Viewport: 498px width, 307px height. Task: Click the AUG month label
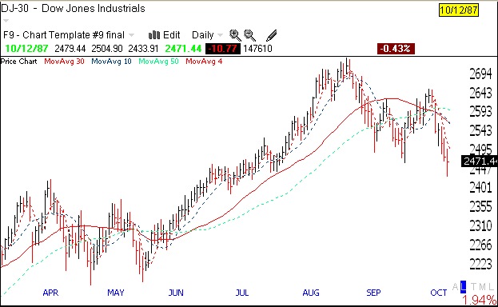tap(311, 293)
